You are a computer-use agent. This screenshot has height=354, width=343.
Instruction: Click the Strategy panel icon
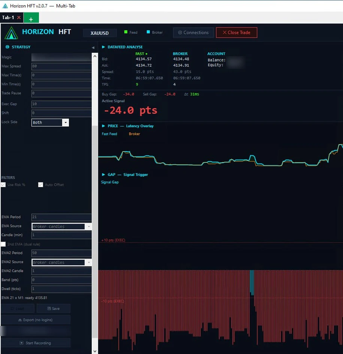tap(7, 47)
